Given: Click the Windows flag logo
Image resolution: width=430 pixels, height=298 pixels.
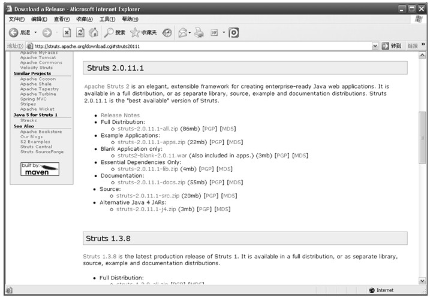Looking at the screenshot, I should [419, 19].
